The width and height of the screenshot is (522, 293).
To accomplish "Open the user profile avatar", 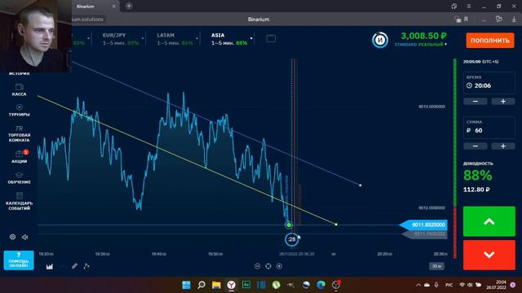I will 380,40.
